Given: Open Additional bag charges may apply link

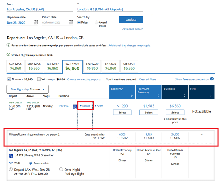Looking at the screenshot, I should (129, 45).
